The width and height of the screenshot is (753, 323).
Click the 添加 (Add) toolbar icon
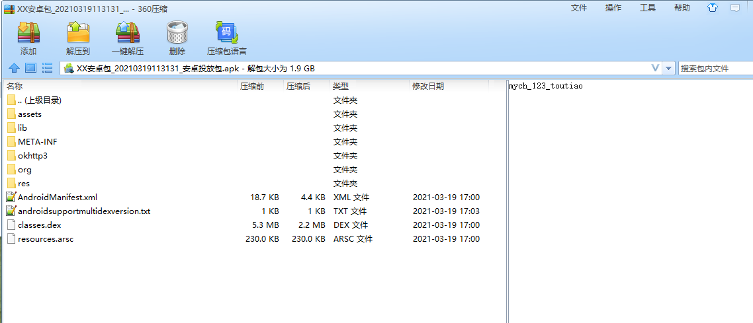[x=28, y=32]
